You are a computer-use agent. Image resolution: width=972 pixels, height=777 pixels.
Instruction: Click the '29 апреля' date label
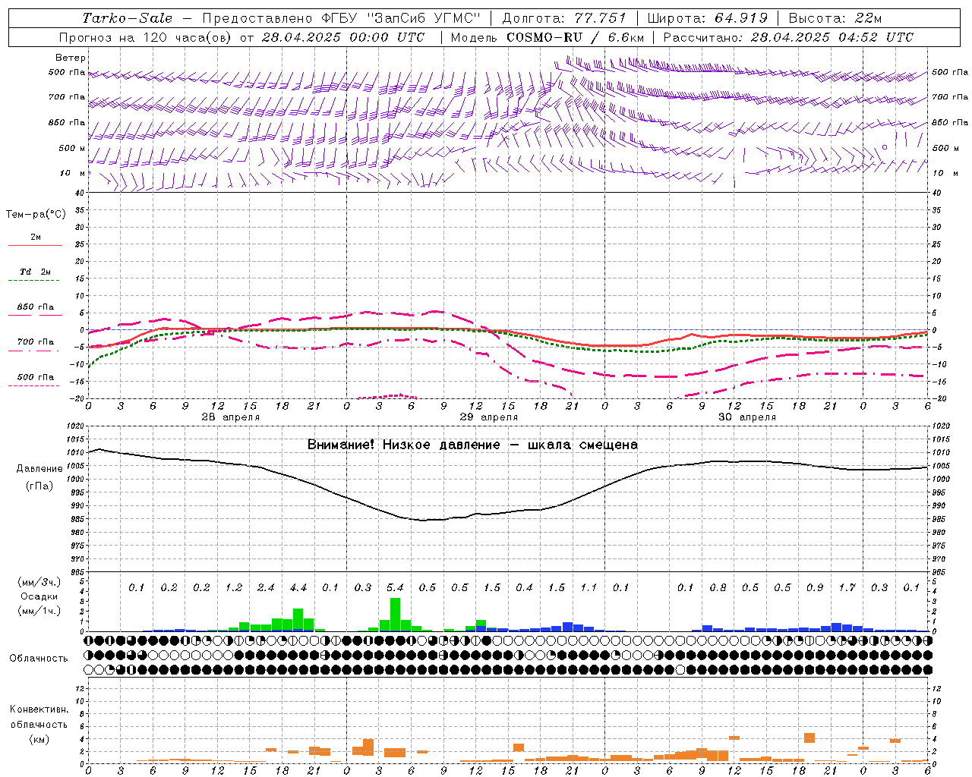[489, 417]
